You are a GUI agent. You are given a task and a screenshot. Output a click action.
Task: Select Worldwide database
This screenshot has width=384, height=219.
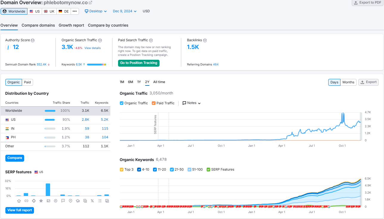(14, 11)
